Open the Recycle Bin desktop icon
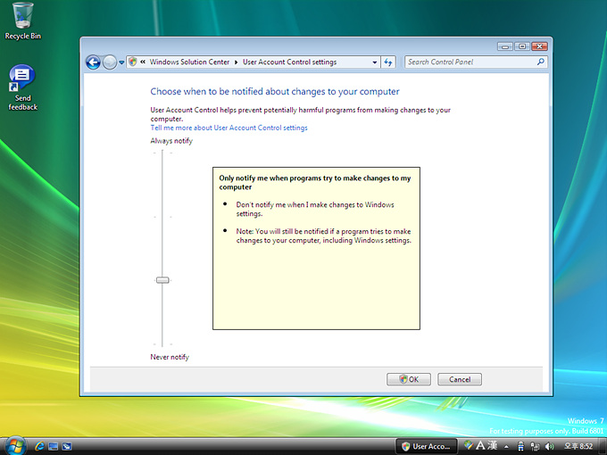The image size is (607, 455). click(x=22, y=21)
